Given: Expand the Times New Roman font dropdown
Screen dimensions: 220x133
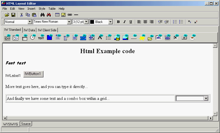Looking at the screenshot, I should click(x=69, y=22).
